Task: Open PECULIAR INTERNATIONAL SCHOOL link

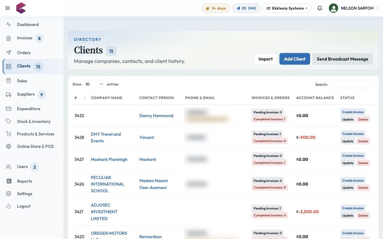Action: point(108,184)
